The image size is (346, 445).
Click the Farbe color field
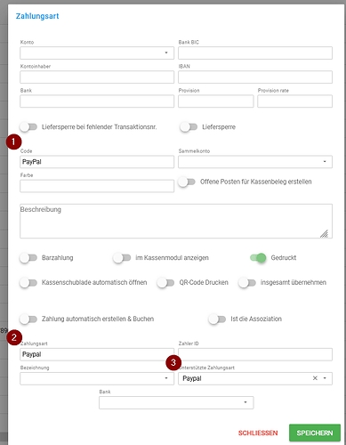point(97,186)
